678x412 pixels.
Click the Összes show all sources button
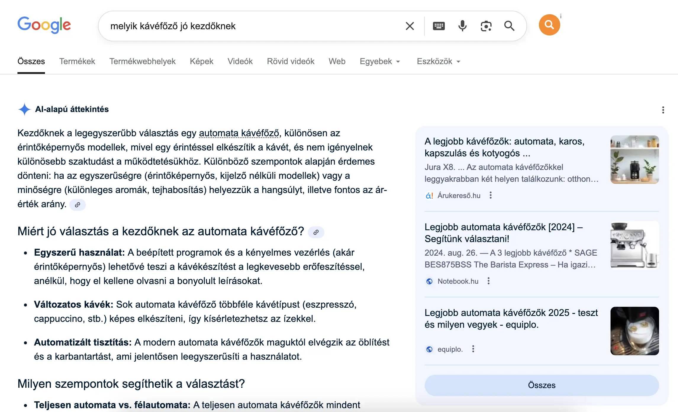542,385
